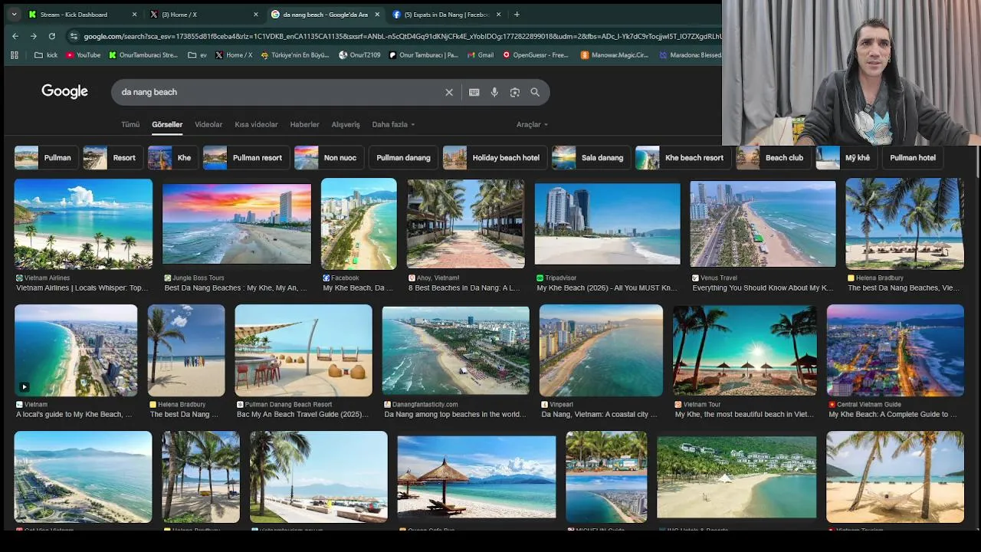Start voice search with the microphone icon
Image resolution: width=981 pixels, height=552 pixels.
(494, 92)
